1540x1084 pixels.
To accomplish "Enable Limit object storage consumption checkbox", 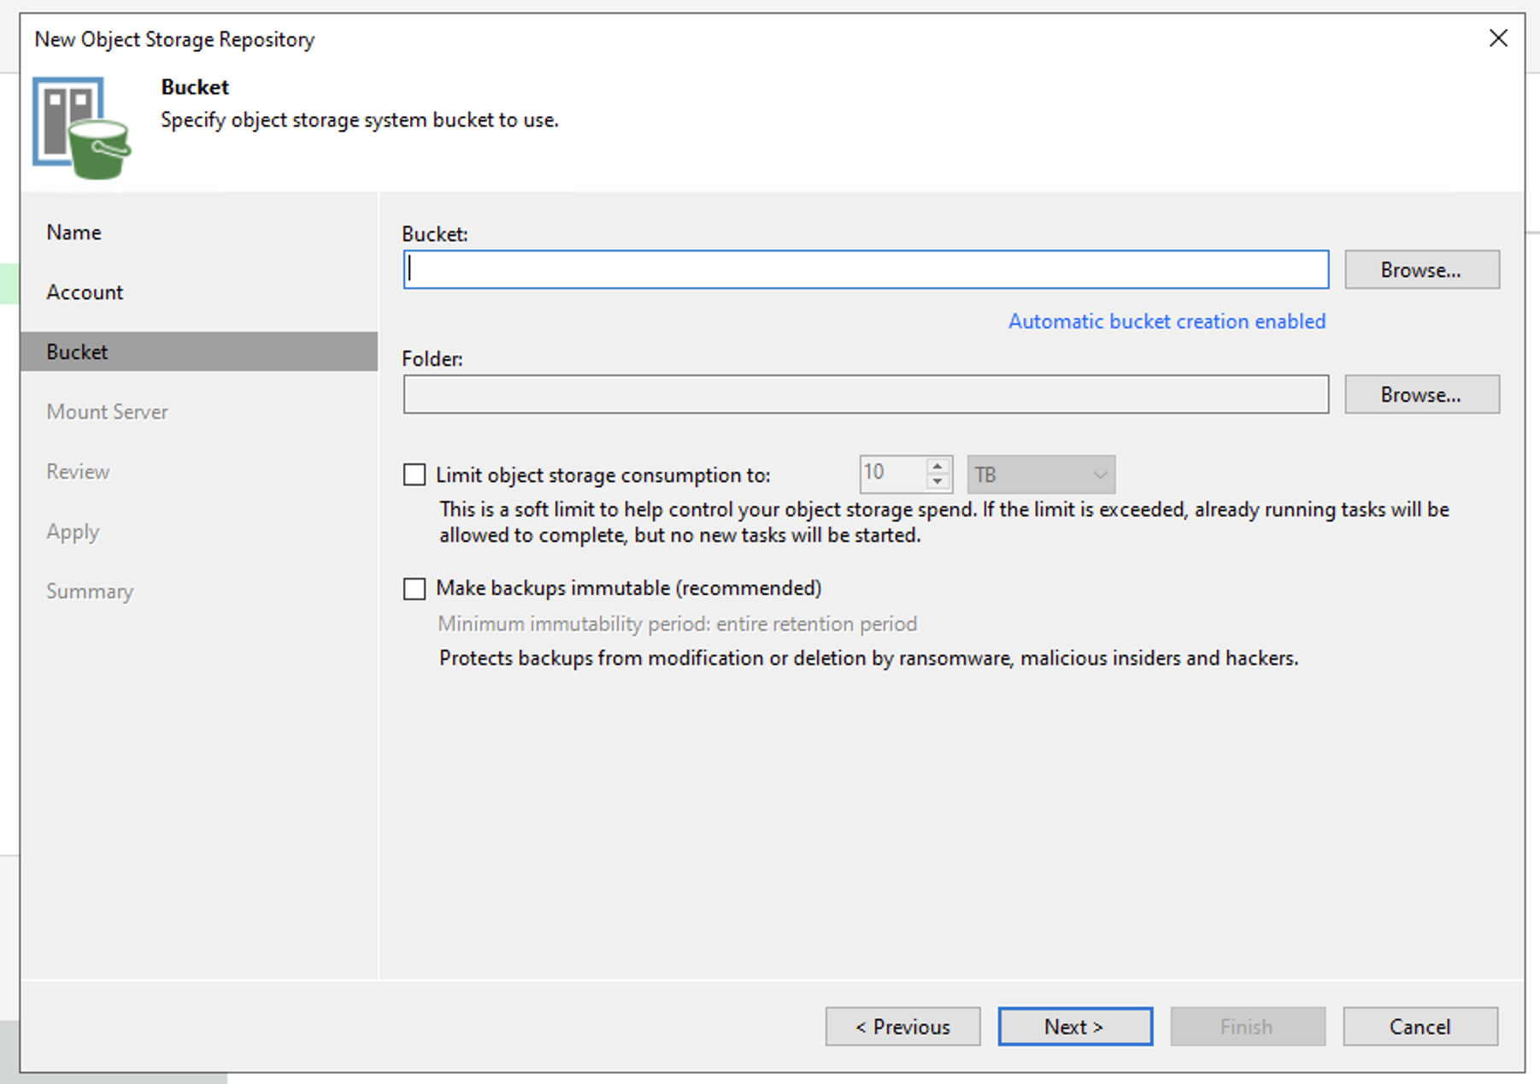I will pos(414,474).
